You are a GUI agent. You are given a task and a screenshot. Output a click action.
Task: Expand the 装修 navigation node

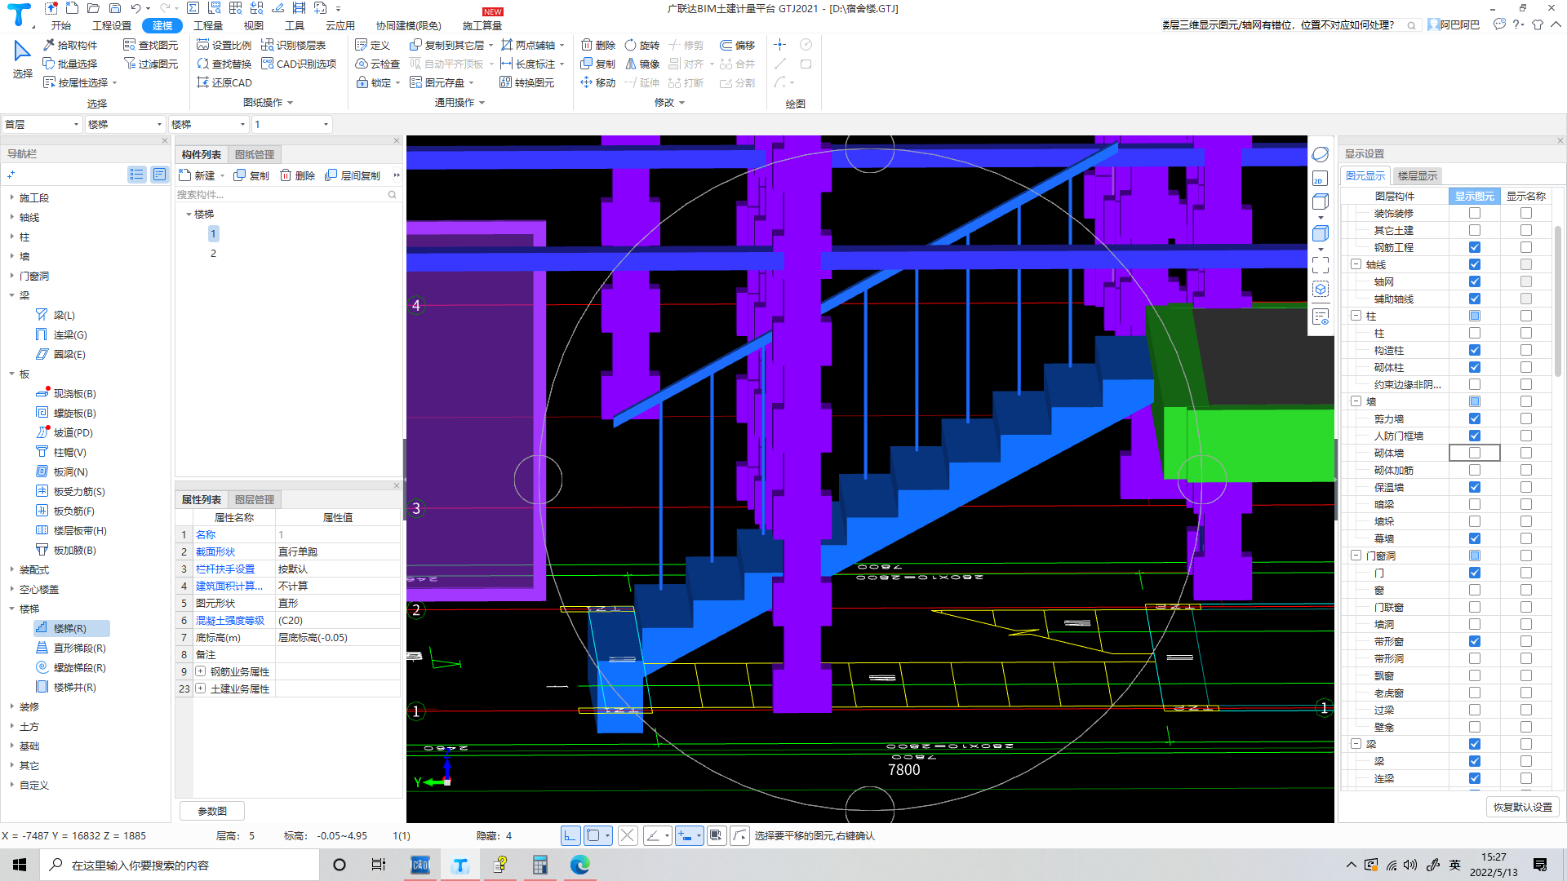11,706
